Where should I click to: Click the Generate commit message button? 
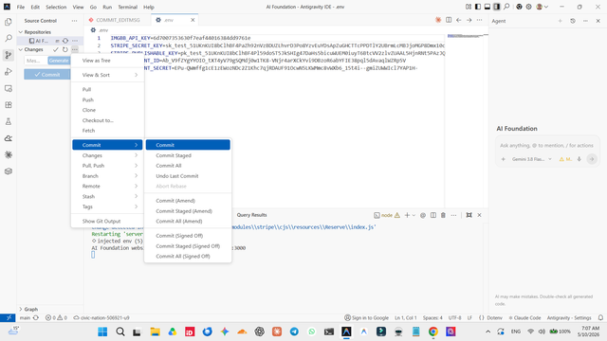coord(59,61)
